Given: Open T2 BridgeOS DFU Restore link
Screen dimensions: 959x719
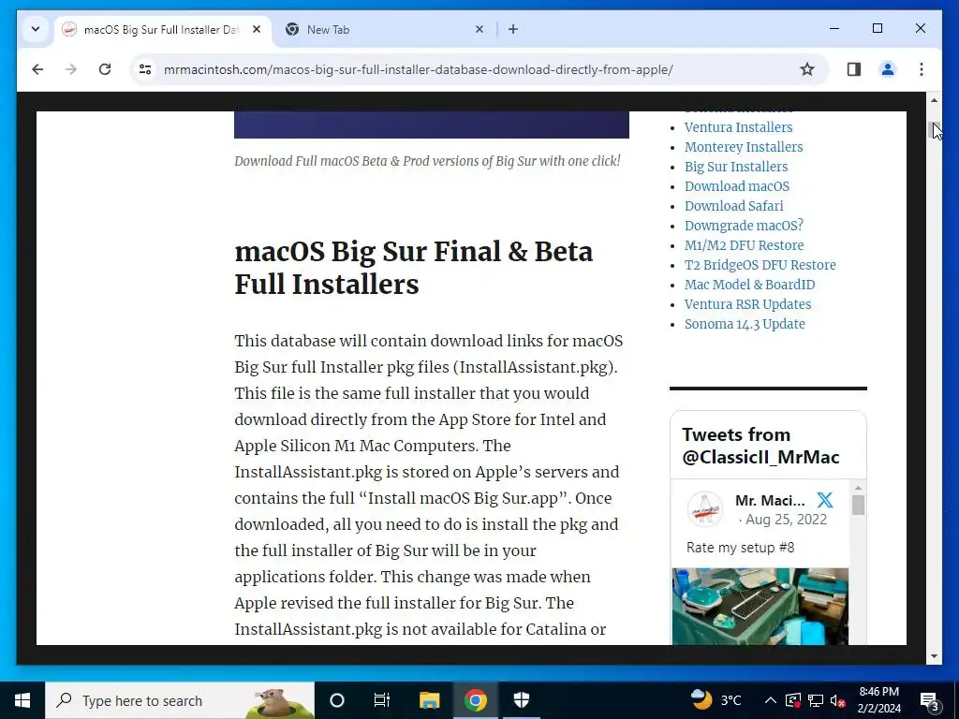Looking at the screenshot, I should tap(760, 265).
